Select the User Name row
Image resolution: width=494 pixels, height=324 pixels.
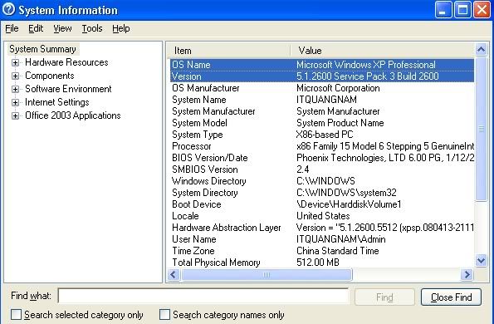(322, 239)
